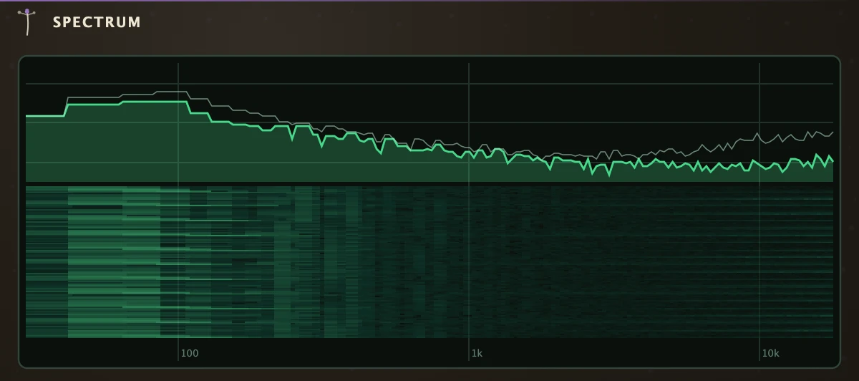The image size is (859, 381).
Task: Select the 1k frequency axis label
Action: click(x=477, y=353)
